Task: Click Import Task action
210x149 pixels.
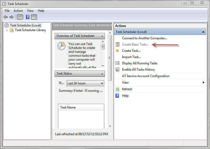Action: [x=132, y=57]
